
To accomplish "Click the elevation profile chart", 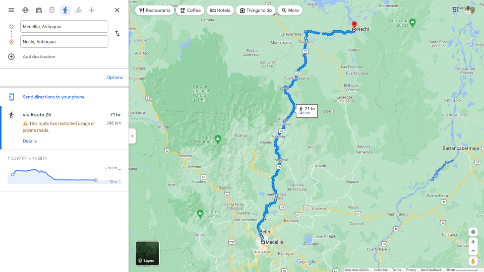I will click(x=64, y=176).
